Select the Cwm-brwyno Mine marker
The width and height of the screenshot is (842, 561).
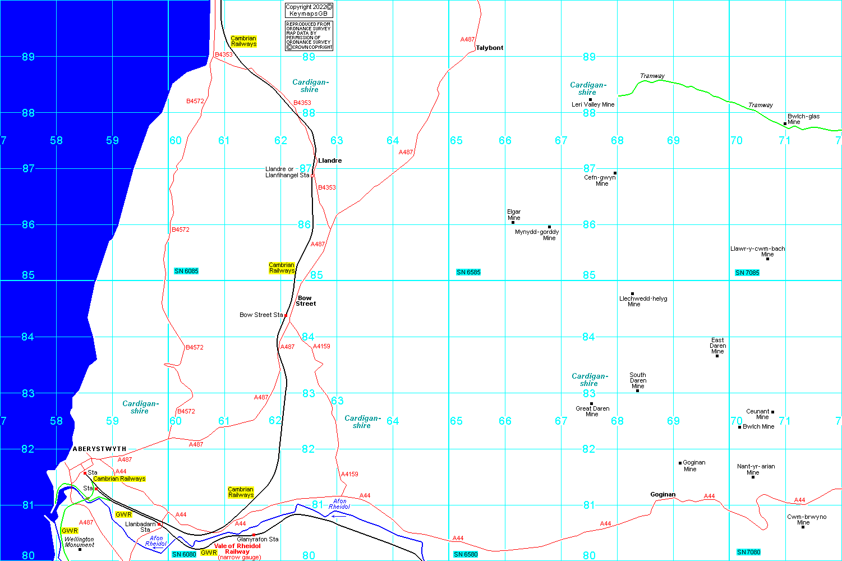point(803,527)
